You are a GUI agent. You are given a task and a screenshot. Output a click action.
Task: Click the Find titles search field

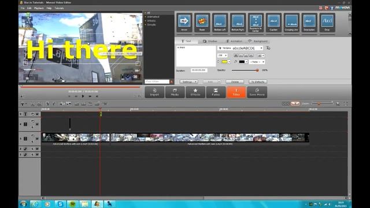[157, 81]
